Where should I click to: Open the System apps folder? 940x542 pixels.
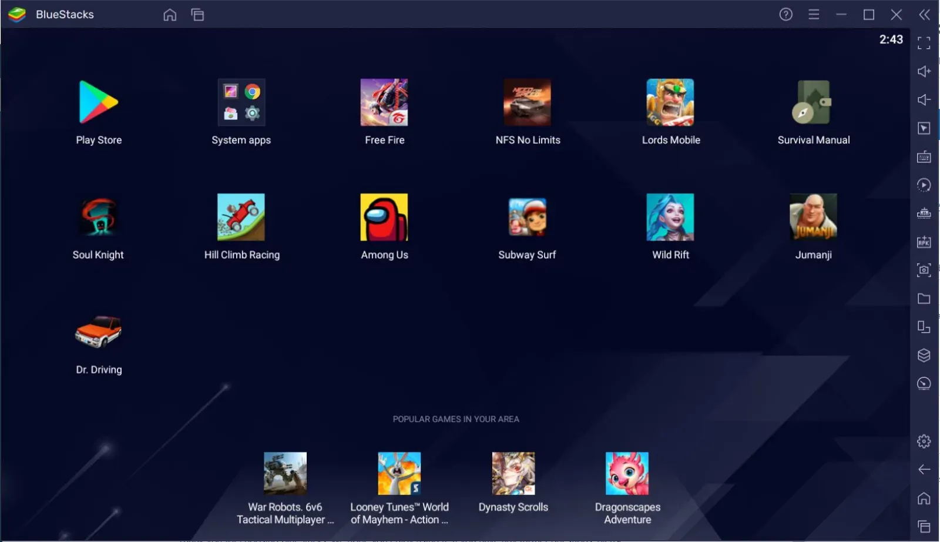(241, 102)
